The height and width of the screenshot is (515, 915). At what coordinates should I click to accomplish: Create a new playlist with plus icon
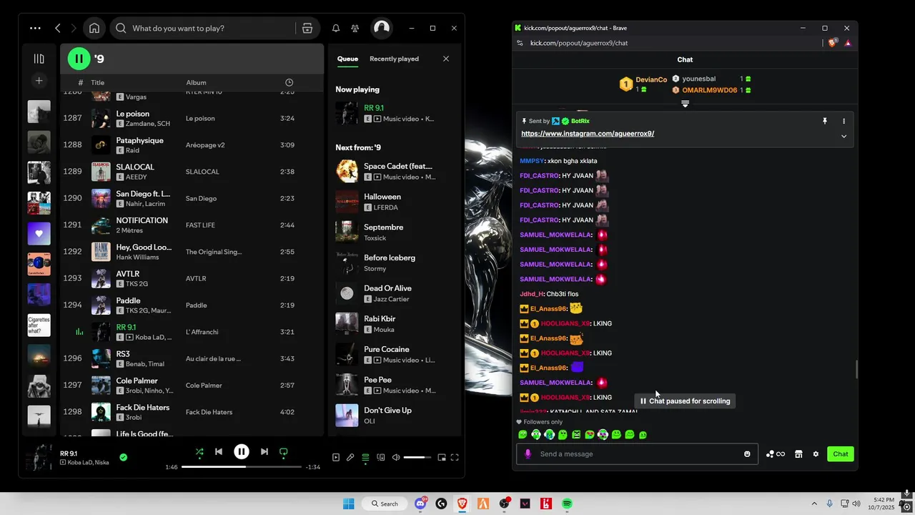[x=39, y=81]
